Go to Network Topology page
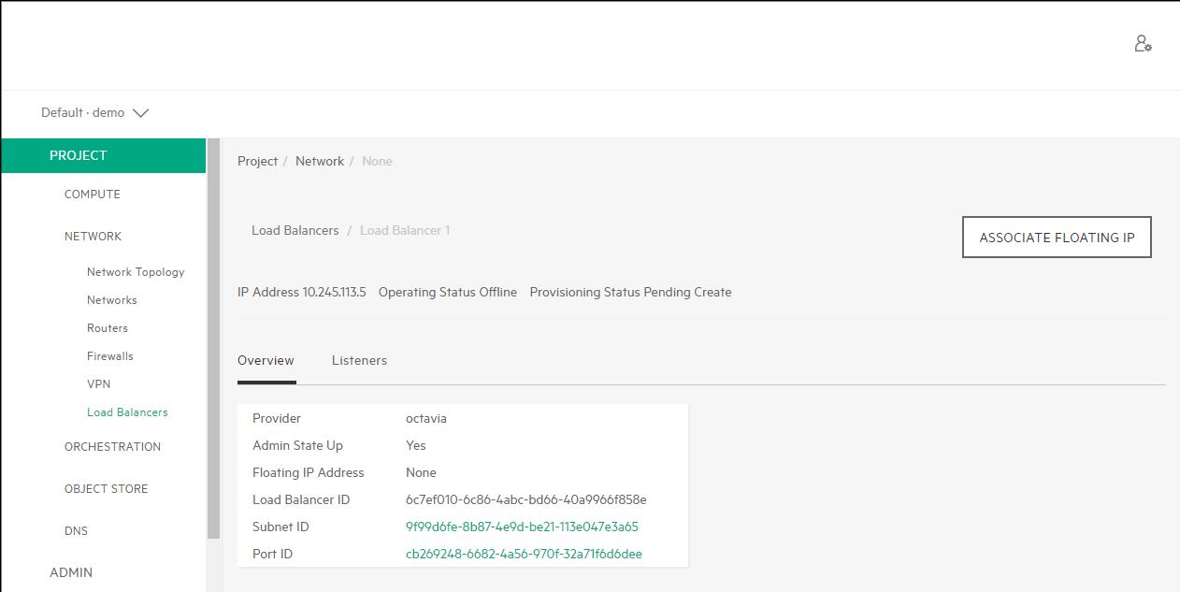Viewport: 1180px width, 592px height. [x=136, y=272]
